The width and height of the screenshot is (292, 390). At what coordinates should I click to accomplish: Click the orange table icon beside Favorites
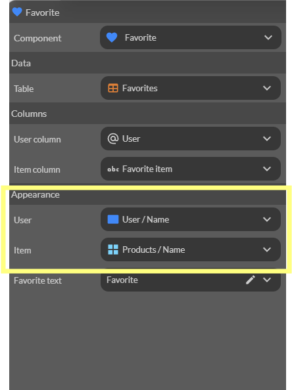(x=113, y=88)
